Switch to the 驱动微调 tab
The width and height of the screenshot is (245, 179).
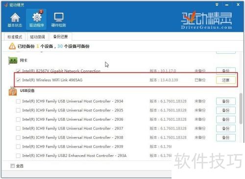pos(38,37)
